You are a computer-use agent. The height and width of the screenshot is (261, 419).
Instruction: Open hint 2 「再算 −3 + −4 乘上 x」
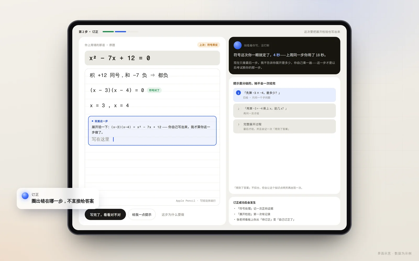tap(284, 111)
